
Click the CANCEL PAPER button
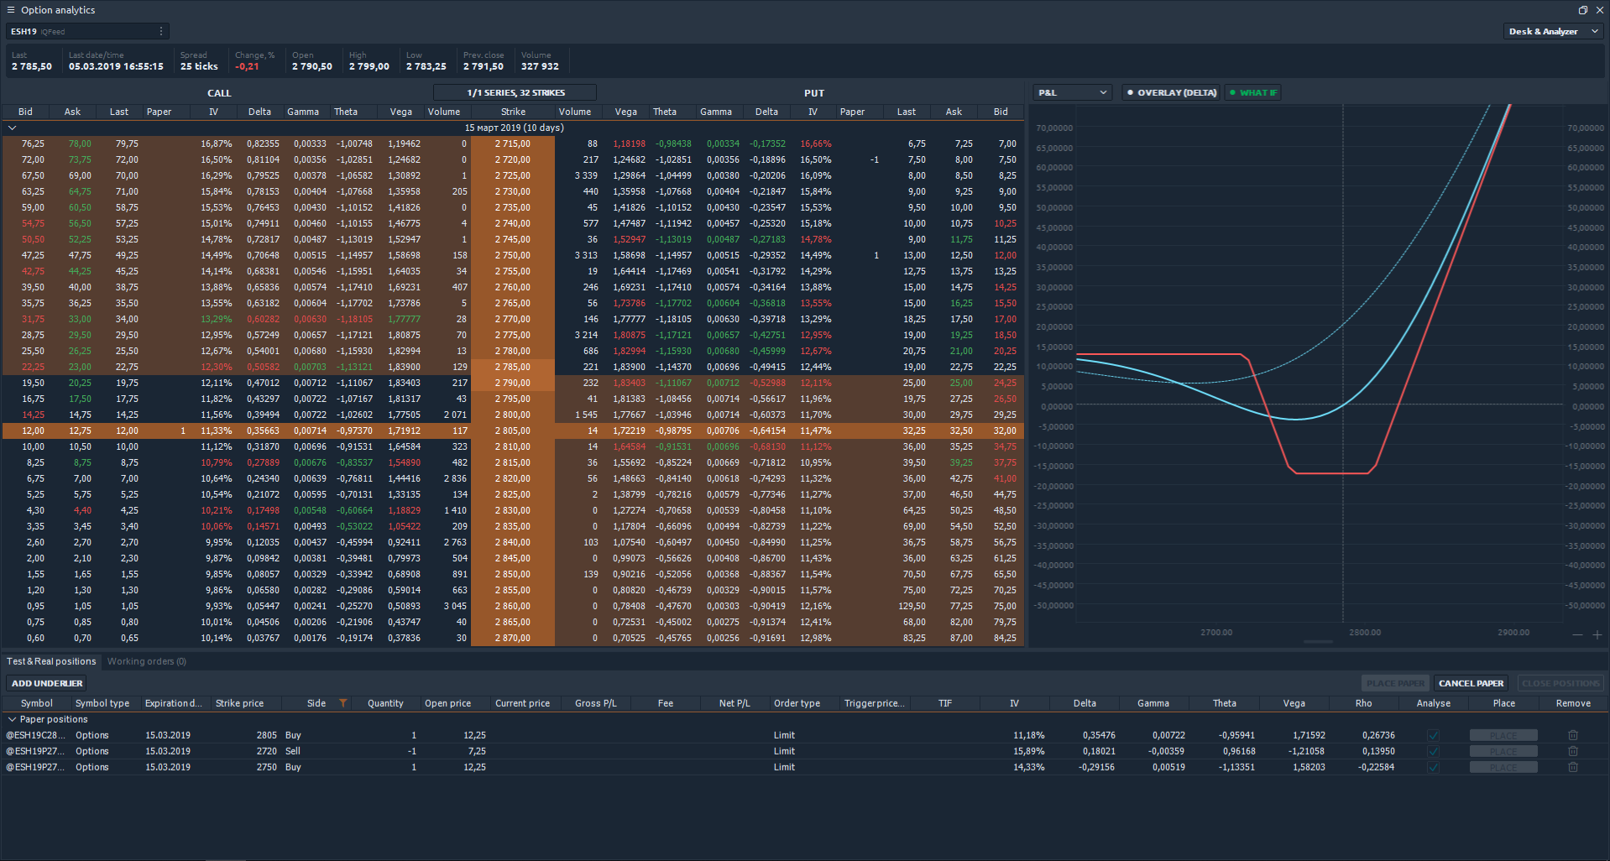(x=1471, y=683)
